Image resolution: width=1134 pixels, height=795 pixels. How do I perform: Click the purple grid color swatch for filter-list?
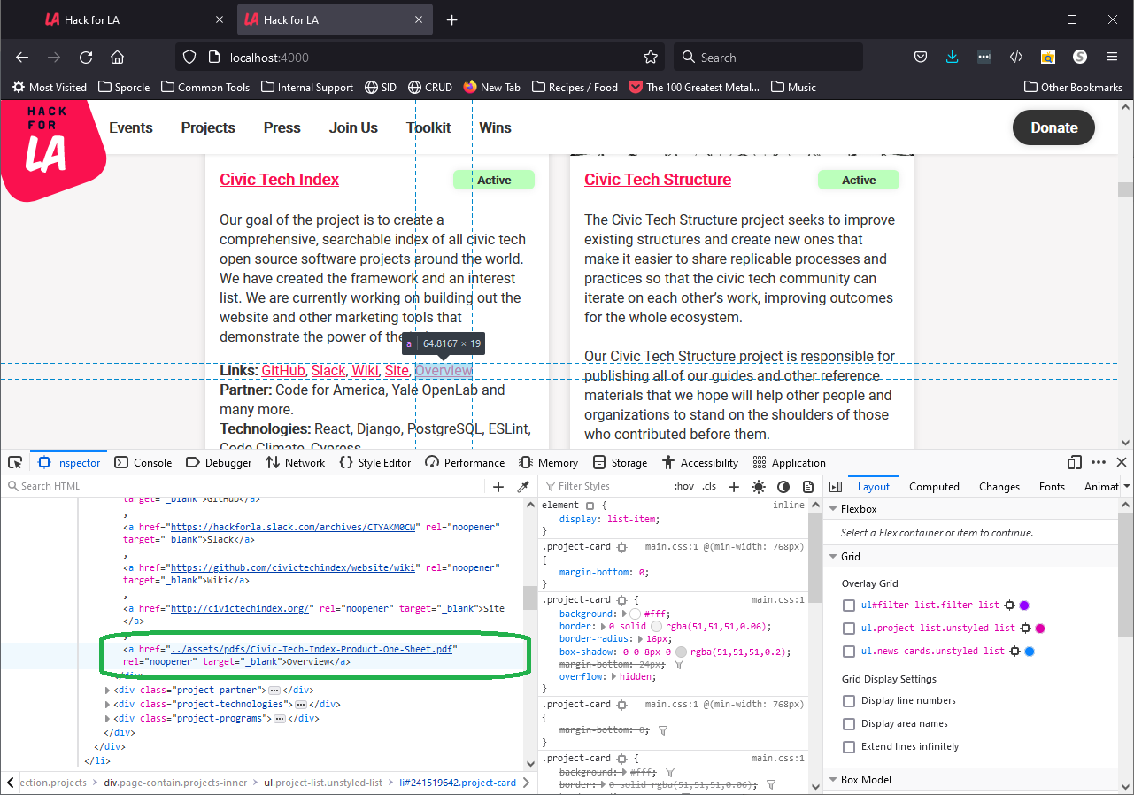pos(1024,606)
